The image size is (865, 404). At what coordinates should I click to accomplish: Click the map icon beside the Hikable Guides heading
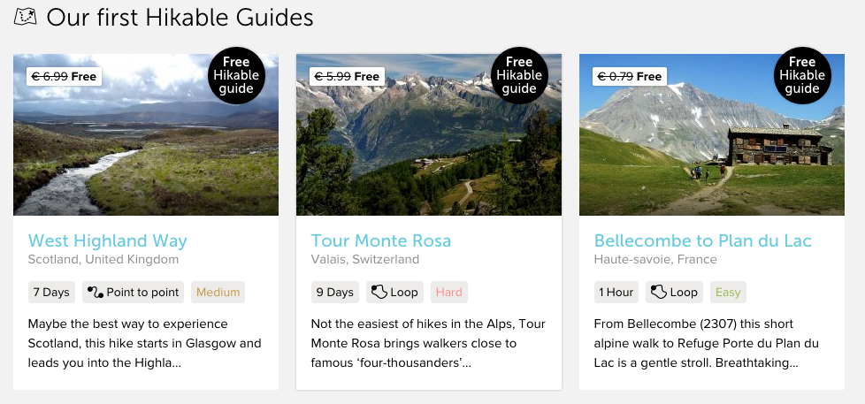[27, 16]
